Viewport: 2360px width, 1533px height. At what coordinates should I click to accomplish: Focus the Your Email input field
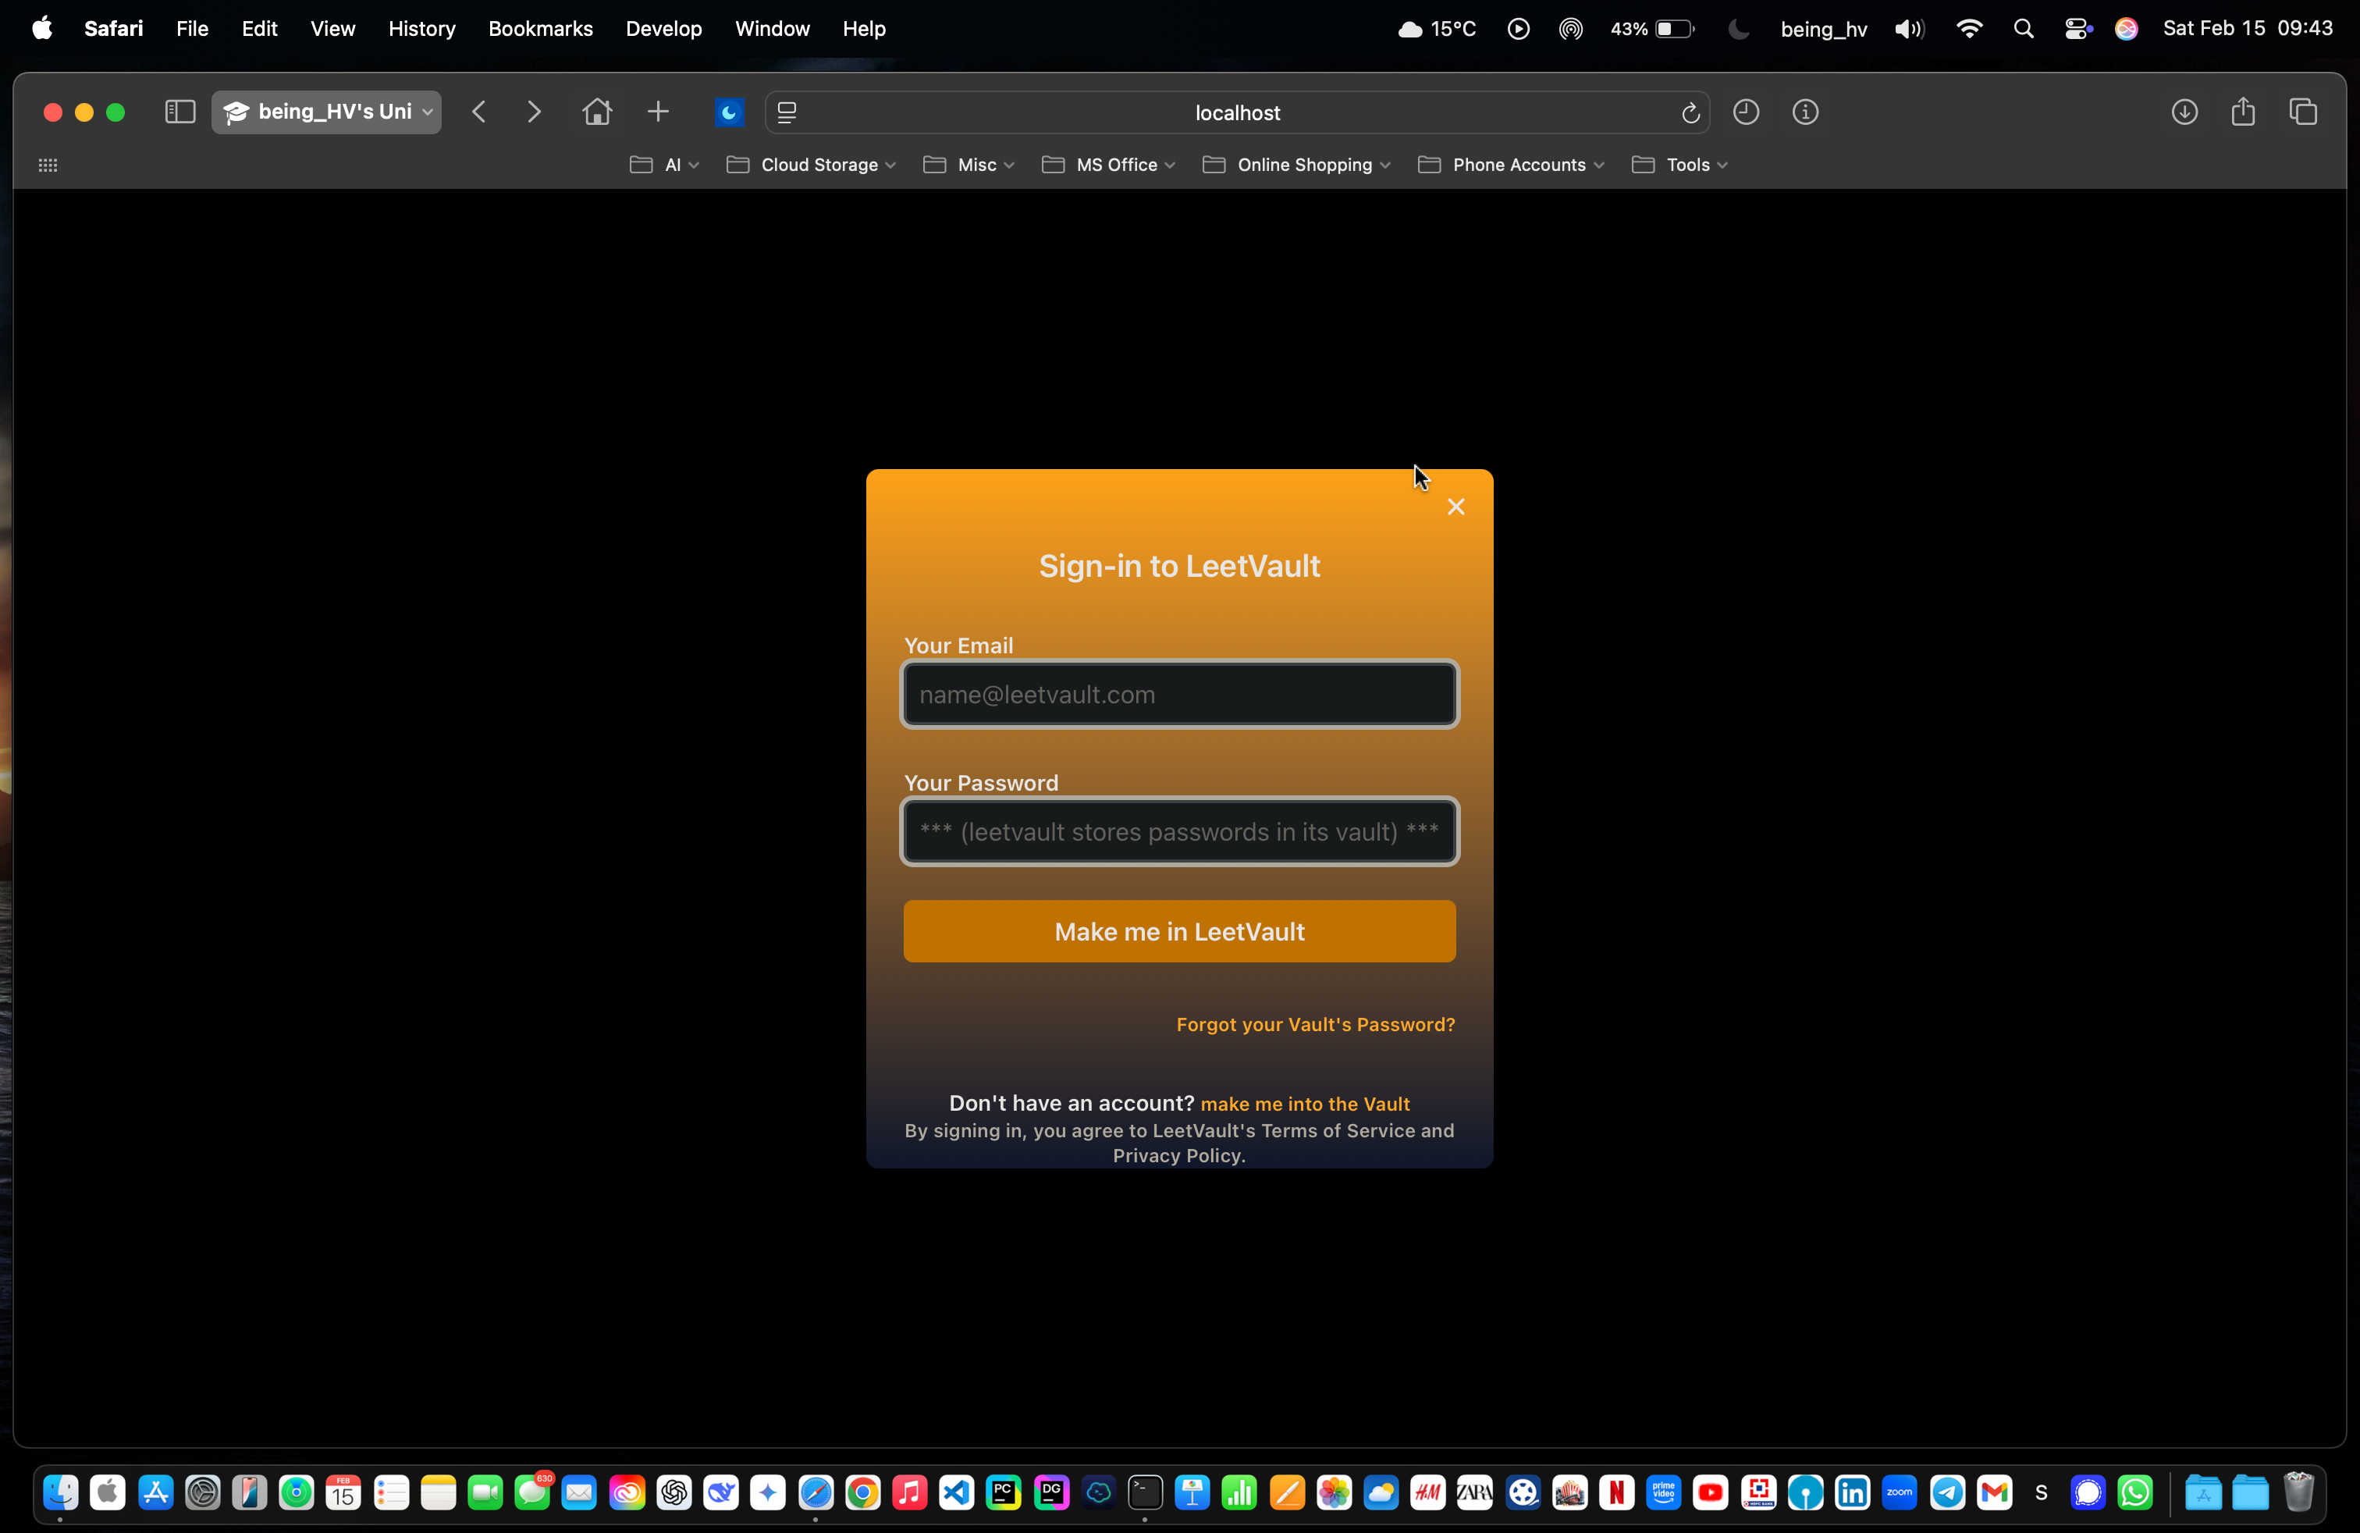pyautogui.click(x=1179, y=694)
